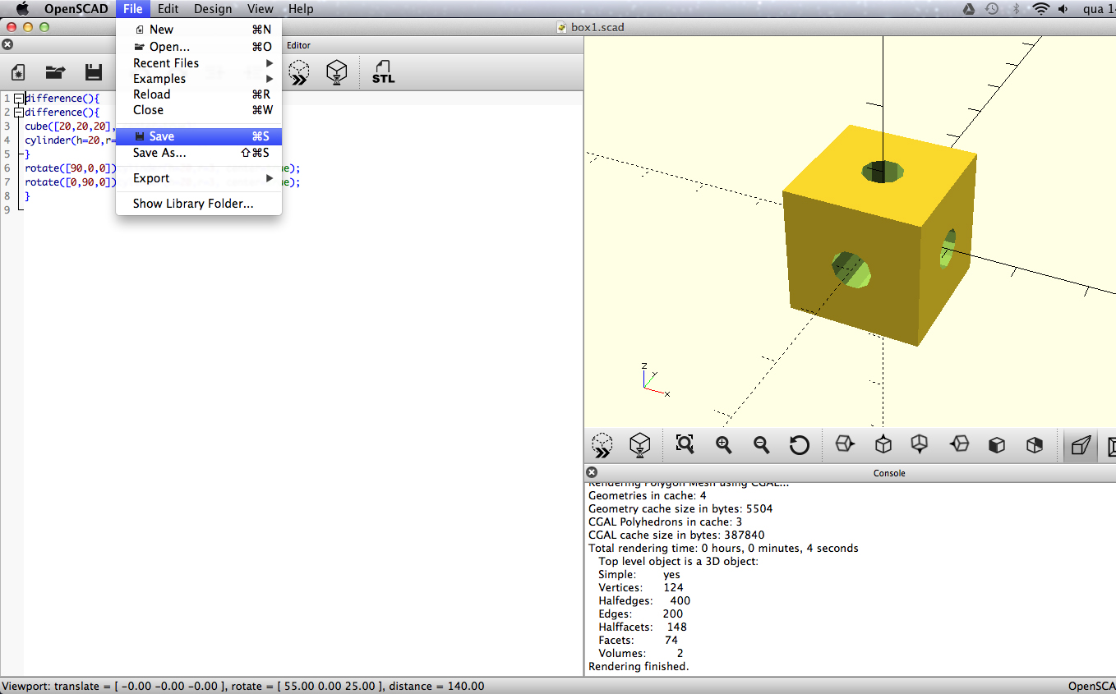Expand the Export submenu

tap(199, 178)
